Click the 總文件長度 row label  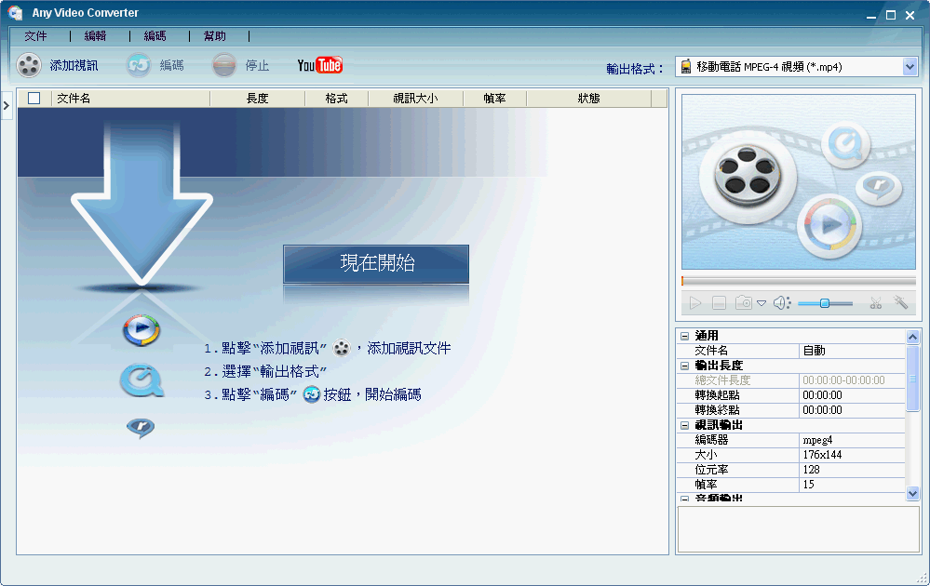tap(722, 380)
